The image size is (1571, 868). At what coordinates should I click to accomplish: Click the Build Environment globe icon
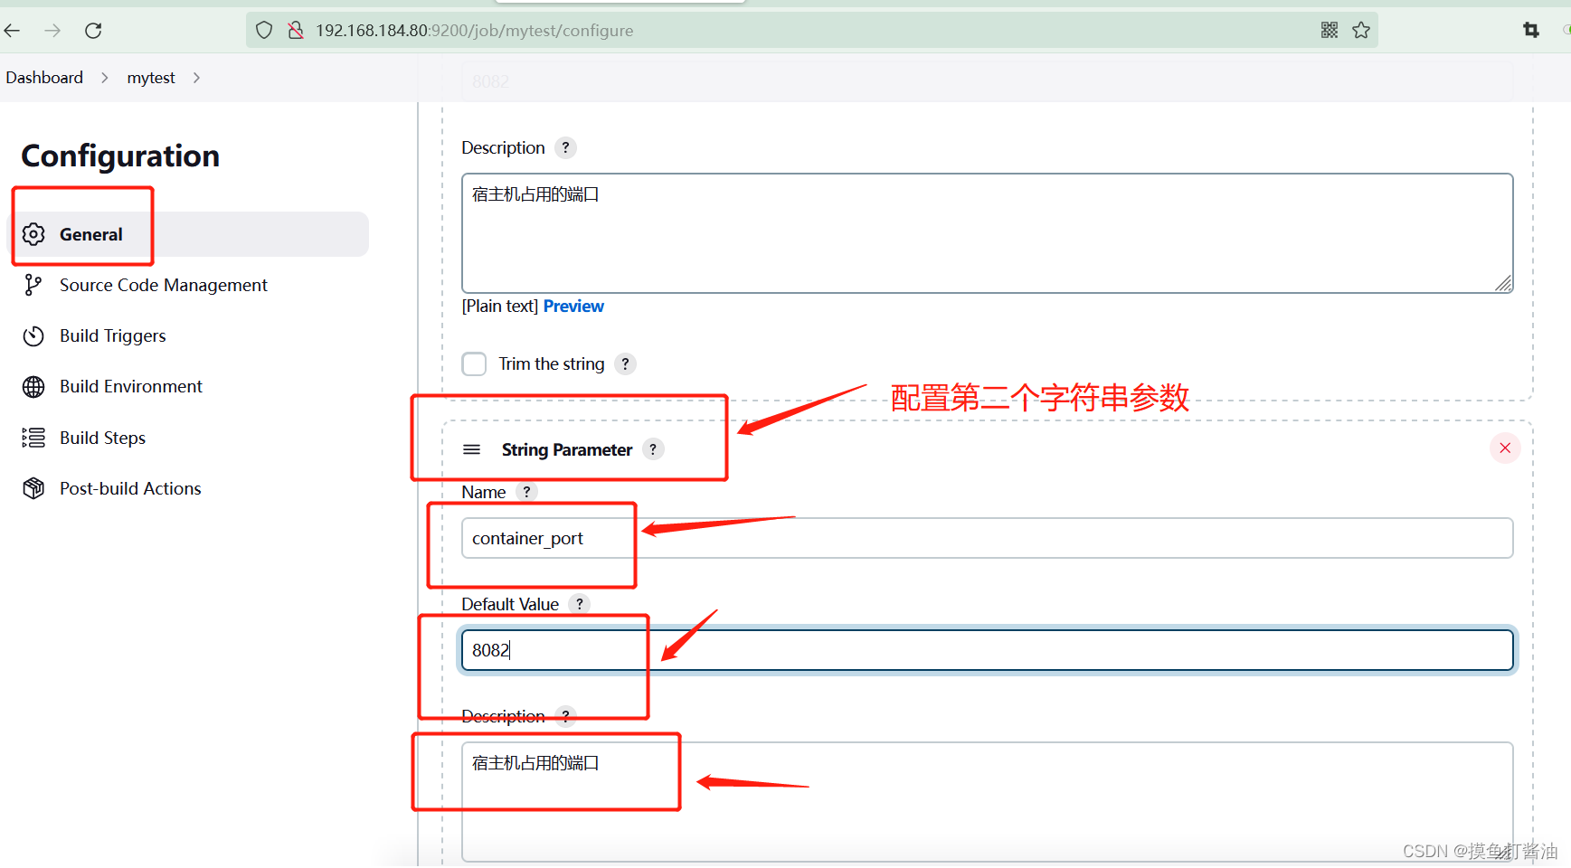pyautogui.click(x=33, y=387)
